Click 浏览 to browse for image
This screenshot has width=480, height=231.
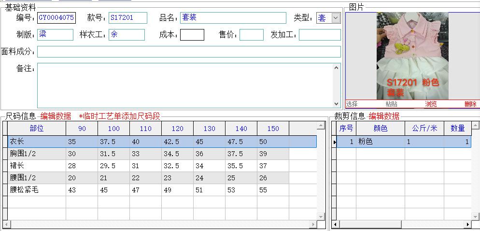431,104
